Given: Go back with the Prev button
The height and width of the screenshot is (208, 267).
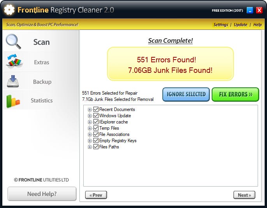Looking at the screenshot, I should point(96,195).
